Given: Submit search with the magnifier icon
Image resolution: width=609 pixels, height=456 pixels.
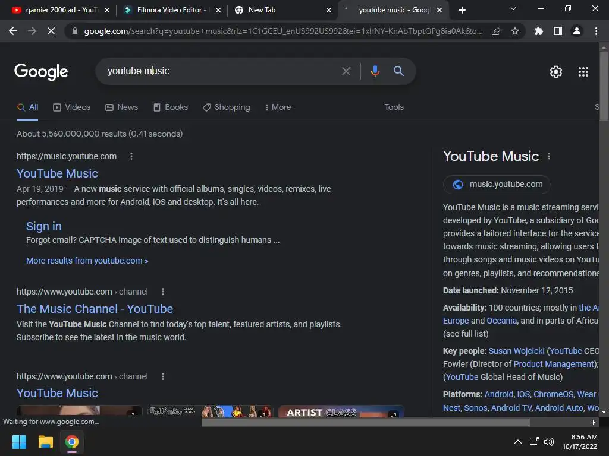Looking at the screenshot, I should click(x=398, y=71).
